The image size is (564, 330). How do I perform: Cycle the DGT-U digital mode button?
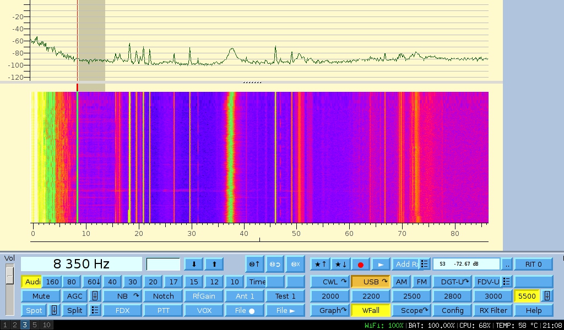453,282
